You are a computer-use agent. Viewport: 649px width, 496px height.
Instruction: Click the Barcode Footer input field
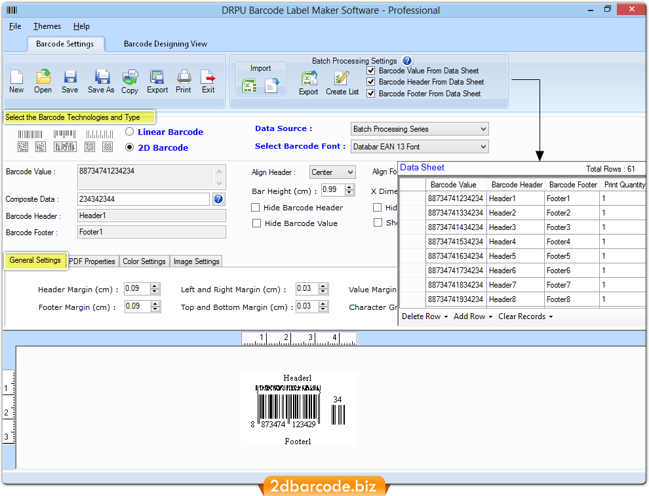[151, 232]
